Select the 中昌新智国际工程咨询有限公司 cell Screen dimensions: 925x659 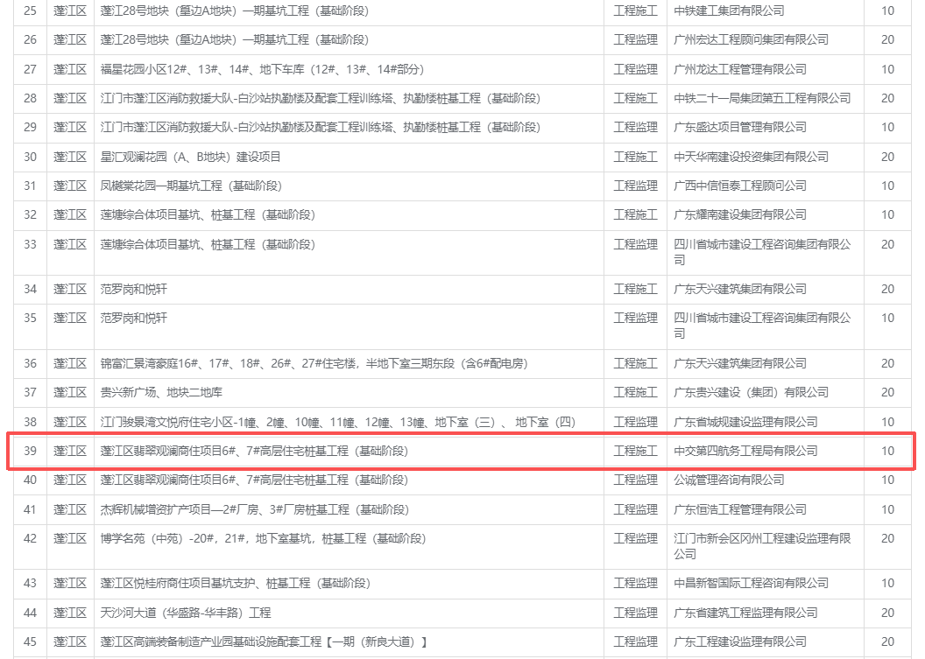751,583
